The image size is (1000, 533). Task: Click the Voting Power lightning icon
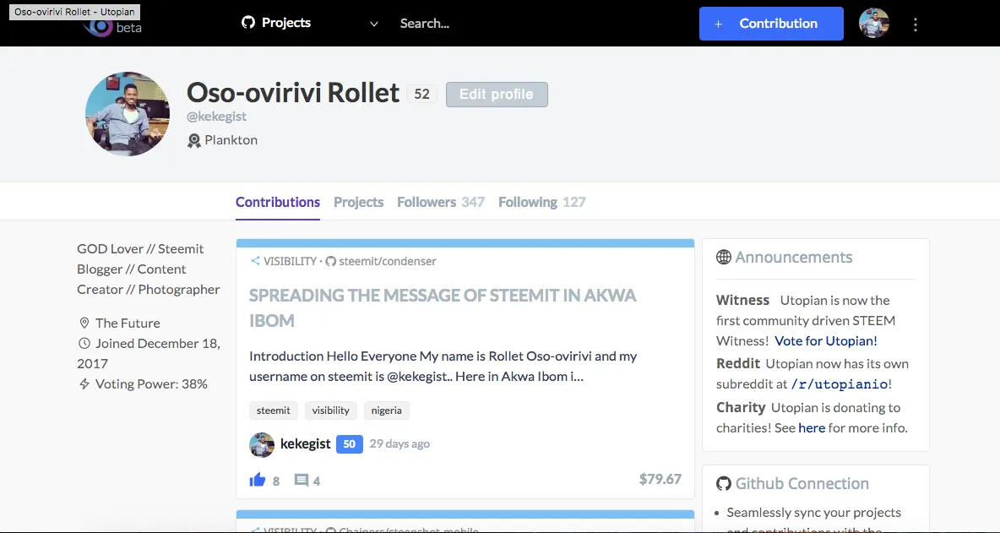point(84,383)
